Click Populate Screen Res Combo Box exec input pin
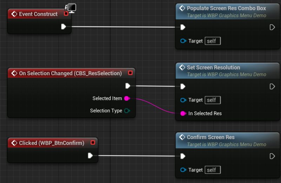This screenshot has height=183, width=281. click(183, 27)
